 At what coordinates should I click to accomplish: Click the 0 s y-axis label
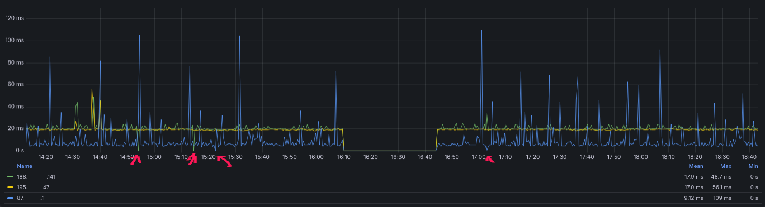(x=20, y=151)
